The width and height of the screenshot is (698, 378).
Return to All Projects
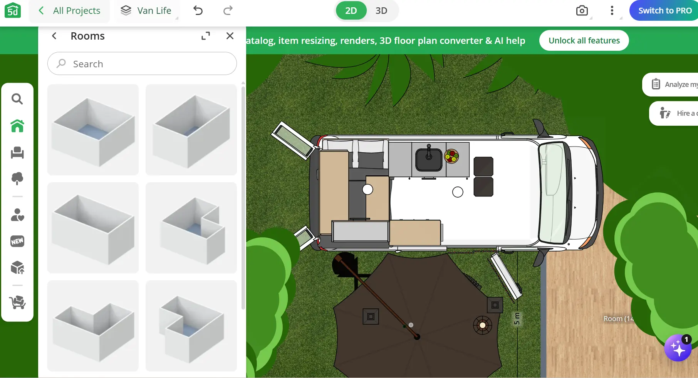click(x=70, y=11)
